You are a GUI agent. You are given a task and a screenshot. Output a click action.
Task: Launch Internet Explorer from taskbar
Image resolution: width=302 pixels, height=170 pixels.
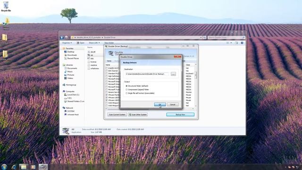click(14, 167)
